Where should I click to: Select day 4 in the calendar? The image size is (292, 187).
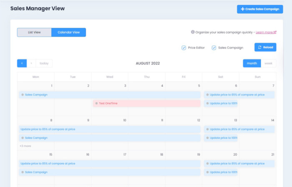pos(162,86)
